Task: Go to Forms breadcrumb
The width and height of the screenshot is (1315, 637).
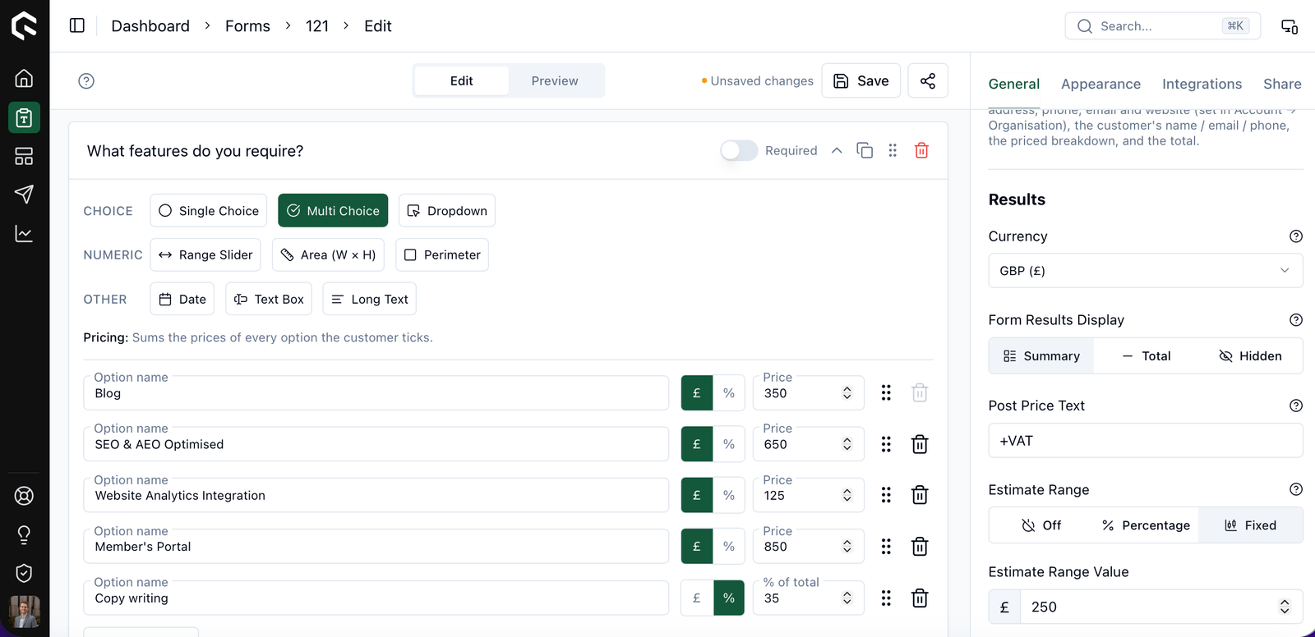Action: tap(247, 26)
